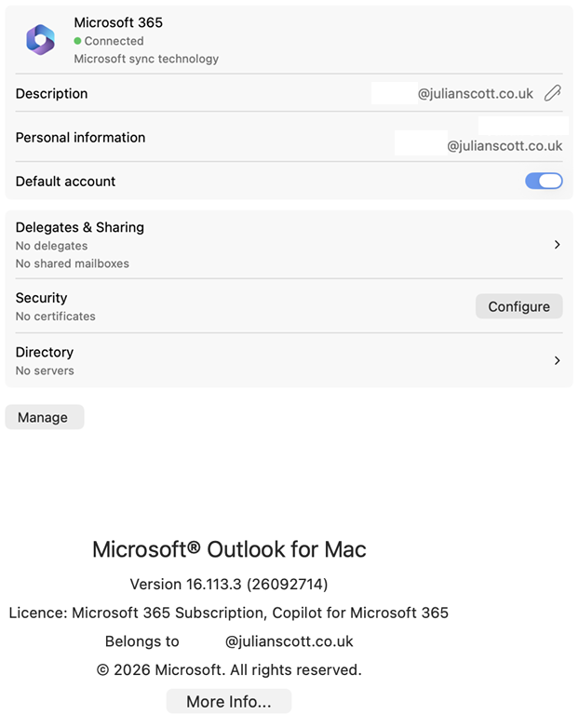Click the 'No servers' text

[45, 371]
